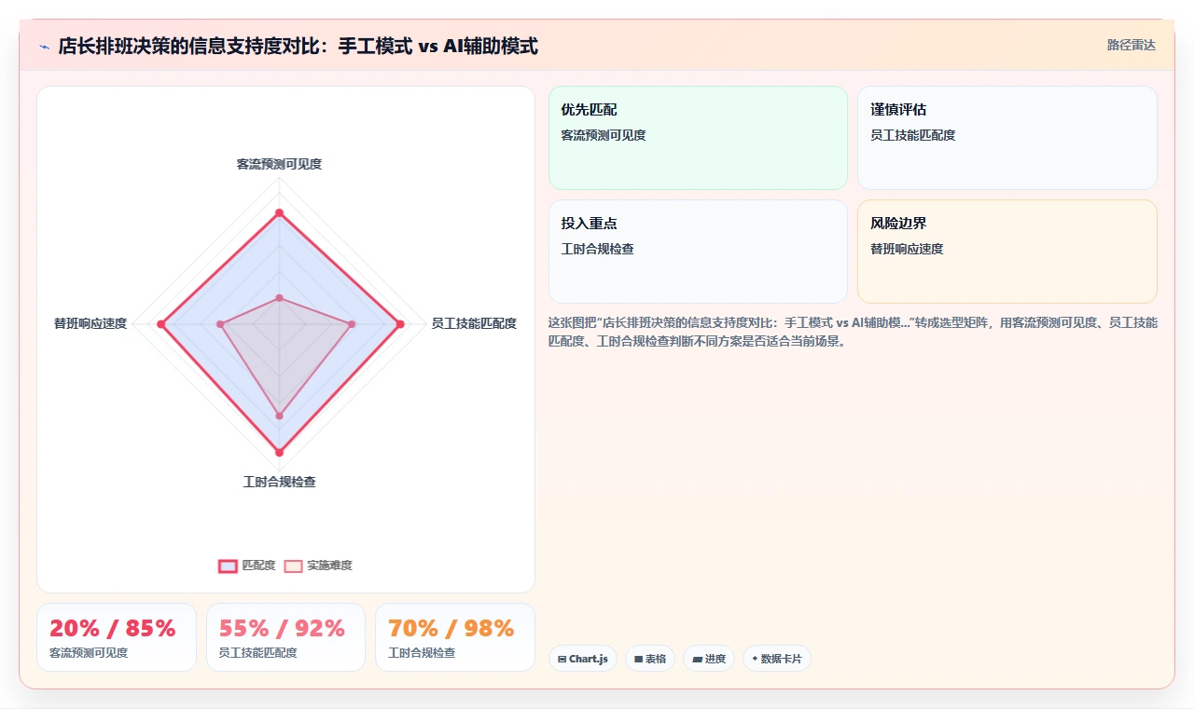Click the 客流预测可见度 radar axis label

[279, 164]
